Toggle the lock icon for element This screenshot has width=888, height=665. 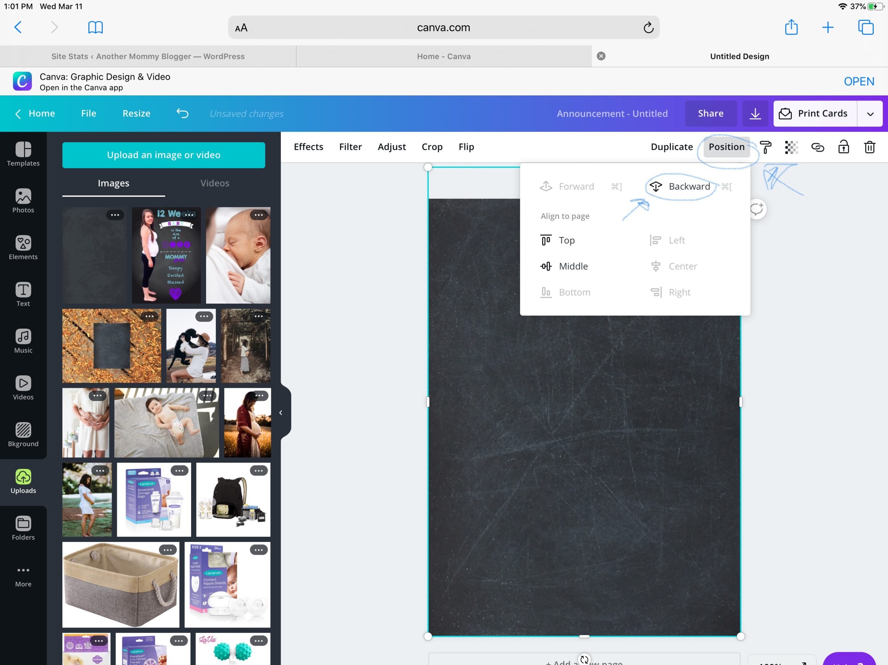844,147
